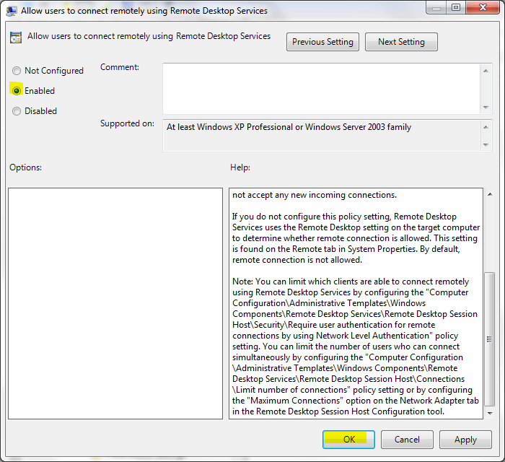Click the Help pane scroll up arrow
This screenshot has height=462, width=505.
click(x=490, y=194)
